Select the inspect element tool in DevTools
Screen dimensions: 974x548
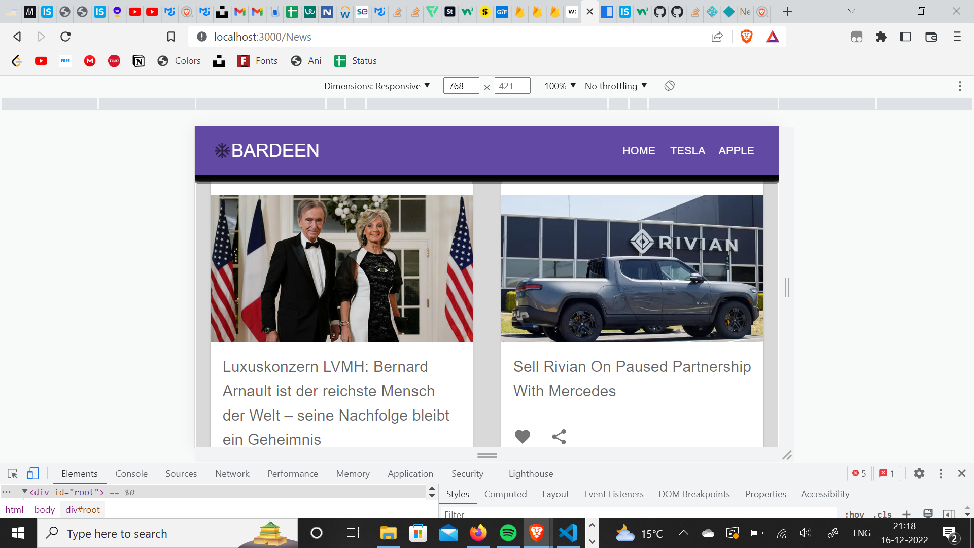tap(12, 473)
